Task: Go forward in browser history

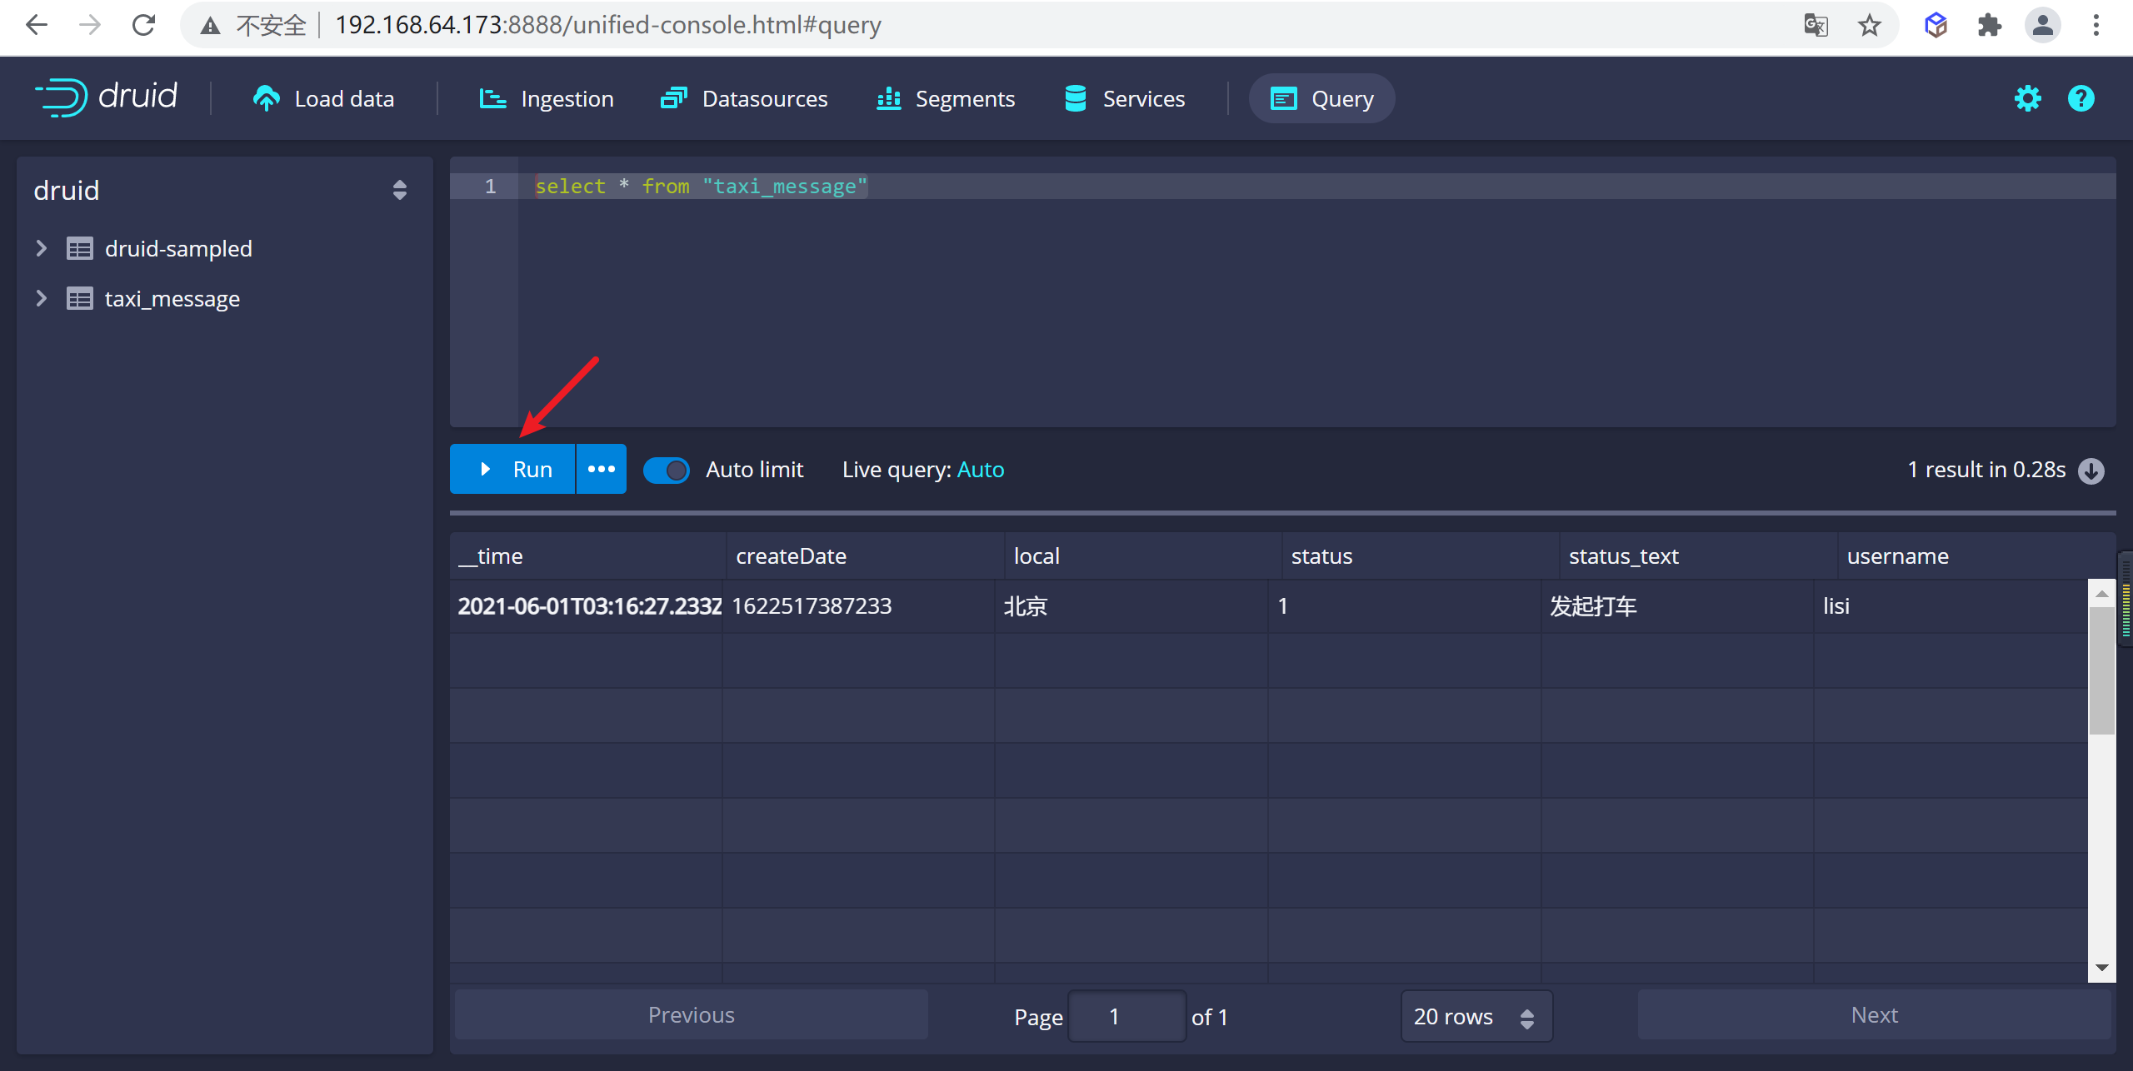Action: (x=90, y=25)
